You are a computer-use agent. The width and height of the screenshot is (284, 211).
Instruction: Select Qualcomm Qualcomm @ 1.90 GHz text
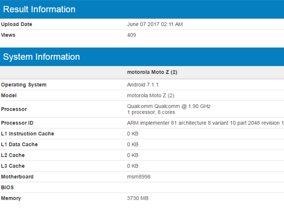pos(169,106)
